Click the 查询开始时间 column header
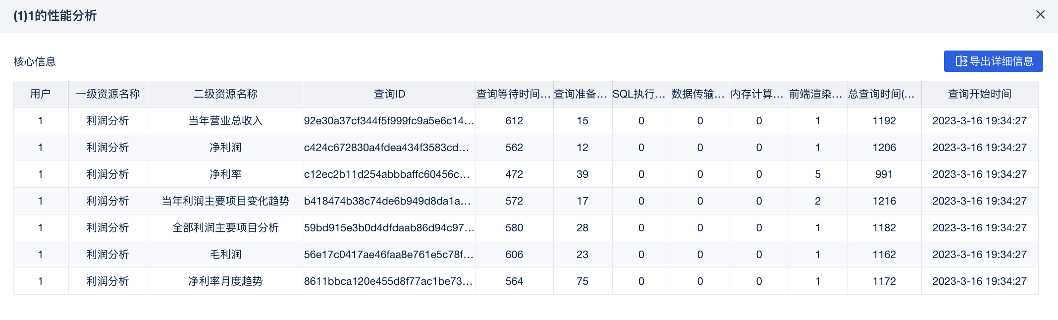 pyautogui.click(x=979, y=94)
